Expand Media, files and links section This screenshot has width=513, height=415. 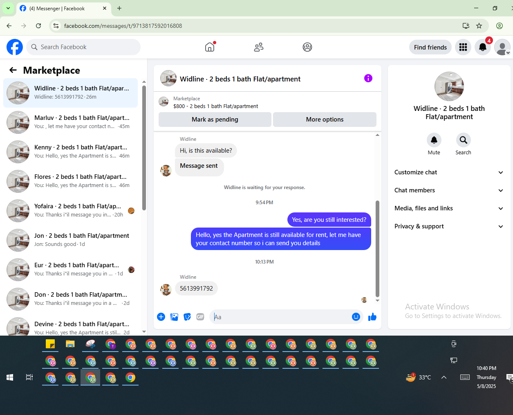[x=449, y=208]
